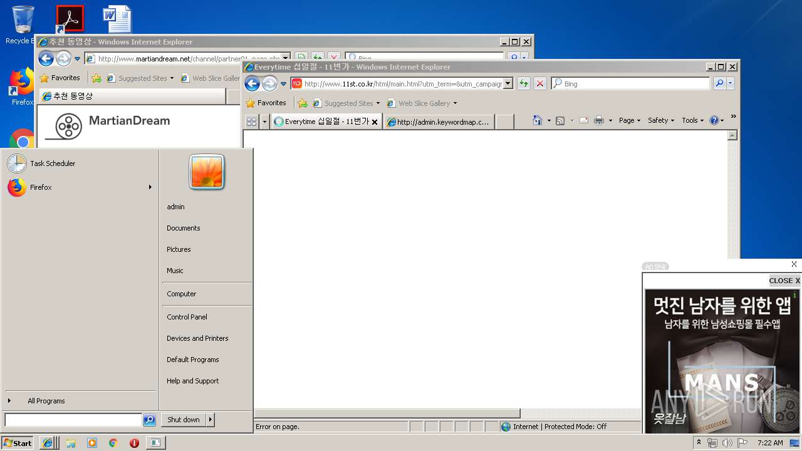Image resolution: width=802 pixels, height=451 pixels.
Task: Expand the address bar dropdown in 11st window
Action: (x=508, y=83)
